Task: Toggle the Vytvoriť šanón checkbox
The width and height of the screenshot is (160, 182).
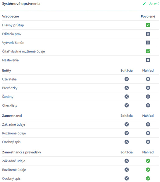Action: [x=148, y=42]
